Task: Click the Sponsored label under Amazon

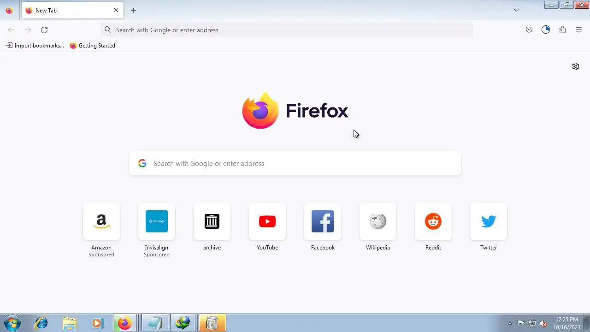Action: [101, 255]
